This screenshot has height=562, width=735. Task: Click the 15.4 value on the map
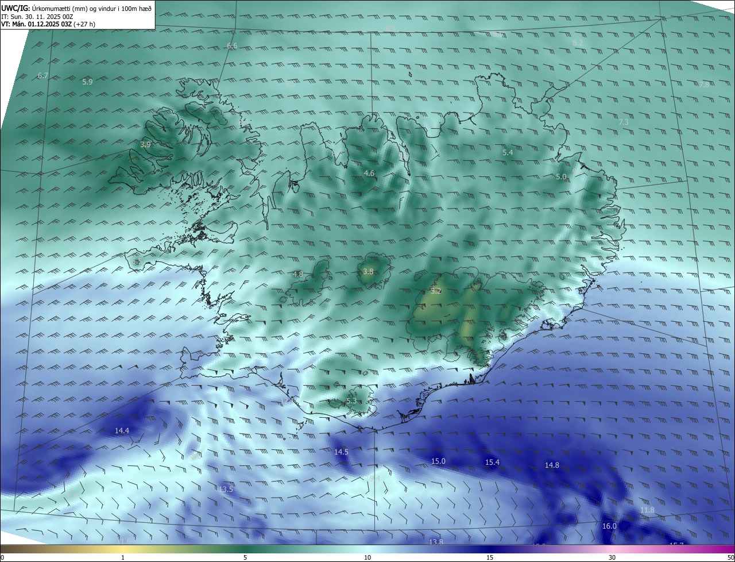point(492,462)
